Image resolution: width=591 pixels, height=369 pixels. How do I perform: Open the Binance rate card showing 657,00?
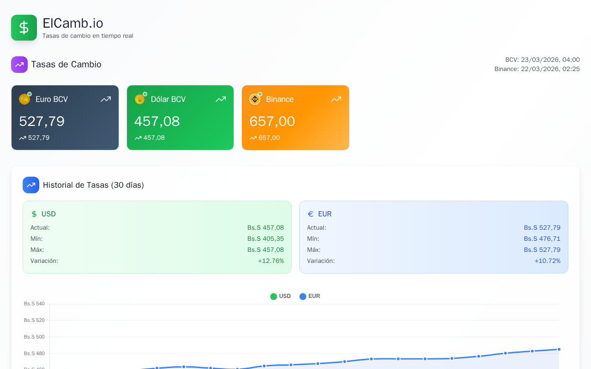(295, 118)
